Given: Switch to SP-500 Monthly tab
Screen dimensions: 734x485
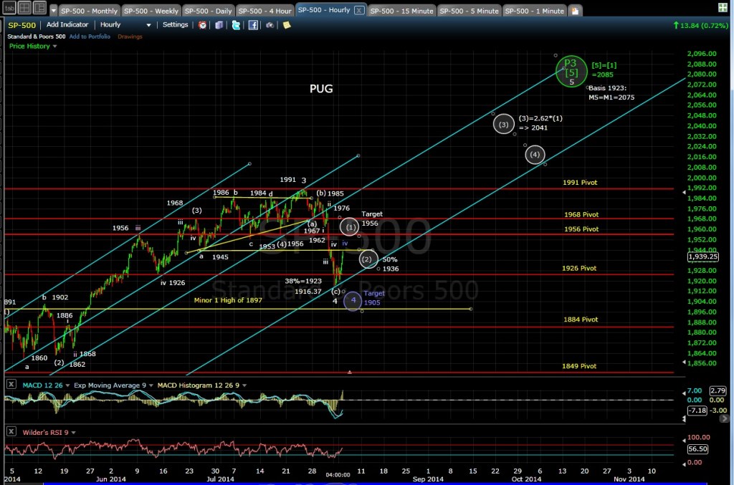Looking at the screenshot, I should click(89, 11).
